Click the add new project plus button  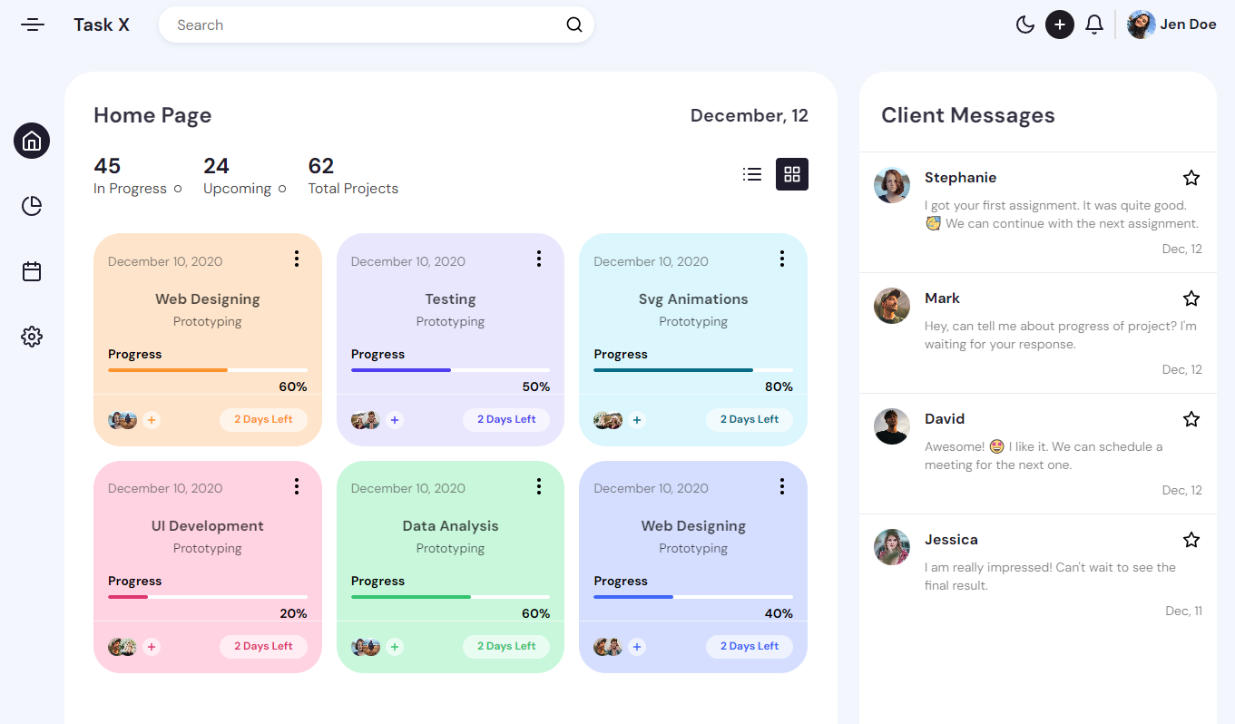1060,24
